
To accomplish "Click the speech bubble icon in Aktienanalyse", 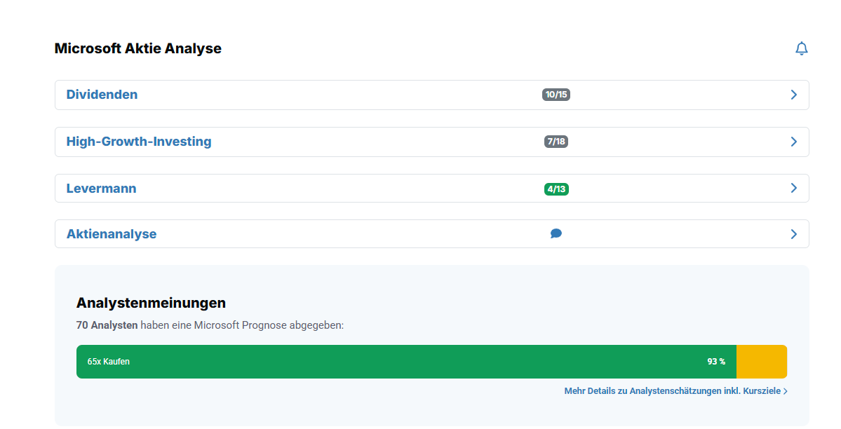I will [556, 234].
